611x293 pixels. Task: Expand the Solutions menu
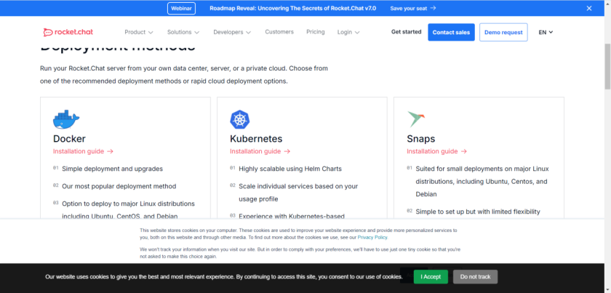tap(183, 32)
